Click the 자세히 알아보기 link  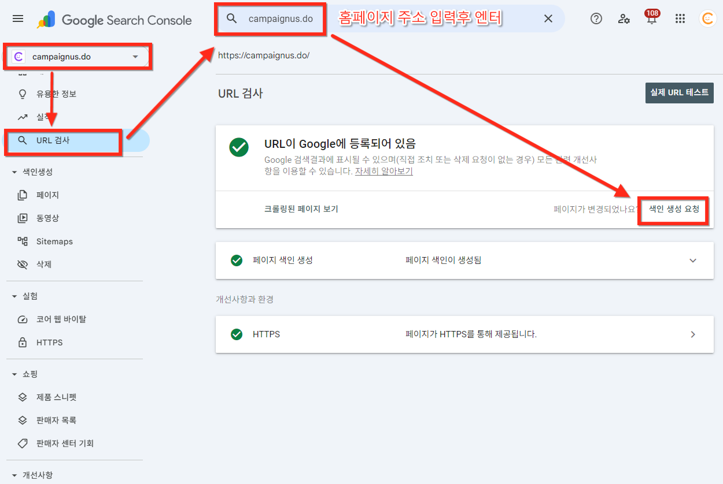383,172
